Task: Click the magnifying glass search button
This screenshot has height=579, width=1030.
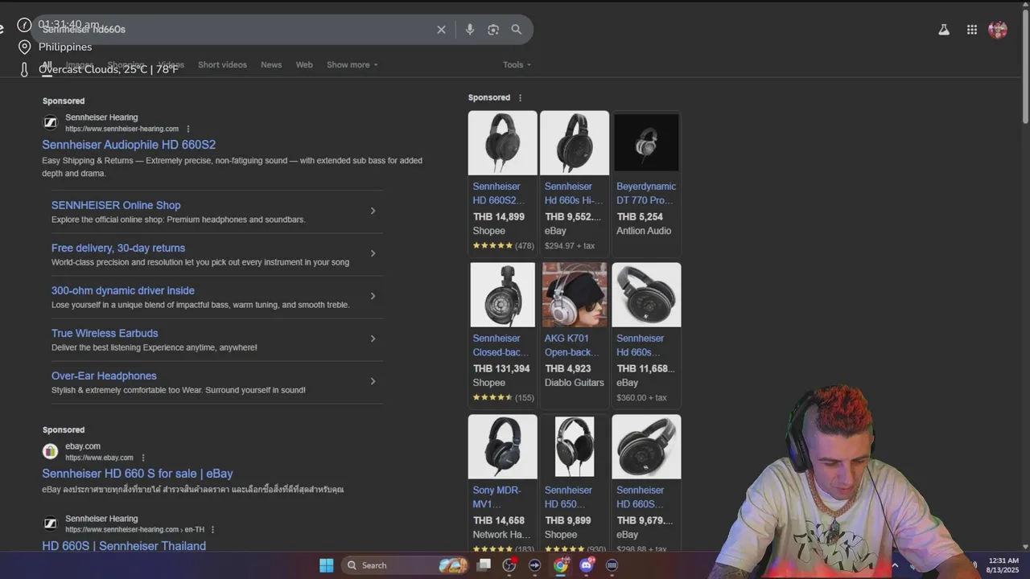Action: (x=517, y=30)
